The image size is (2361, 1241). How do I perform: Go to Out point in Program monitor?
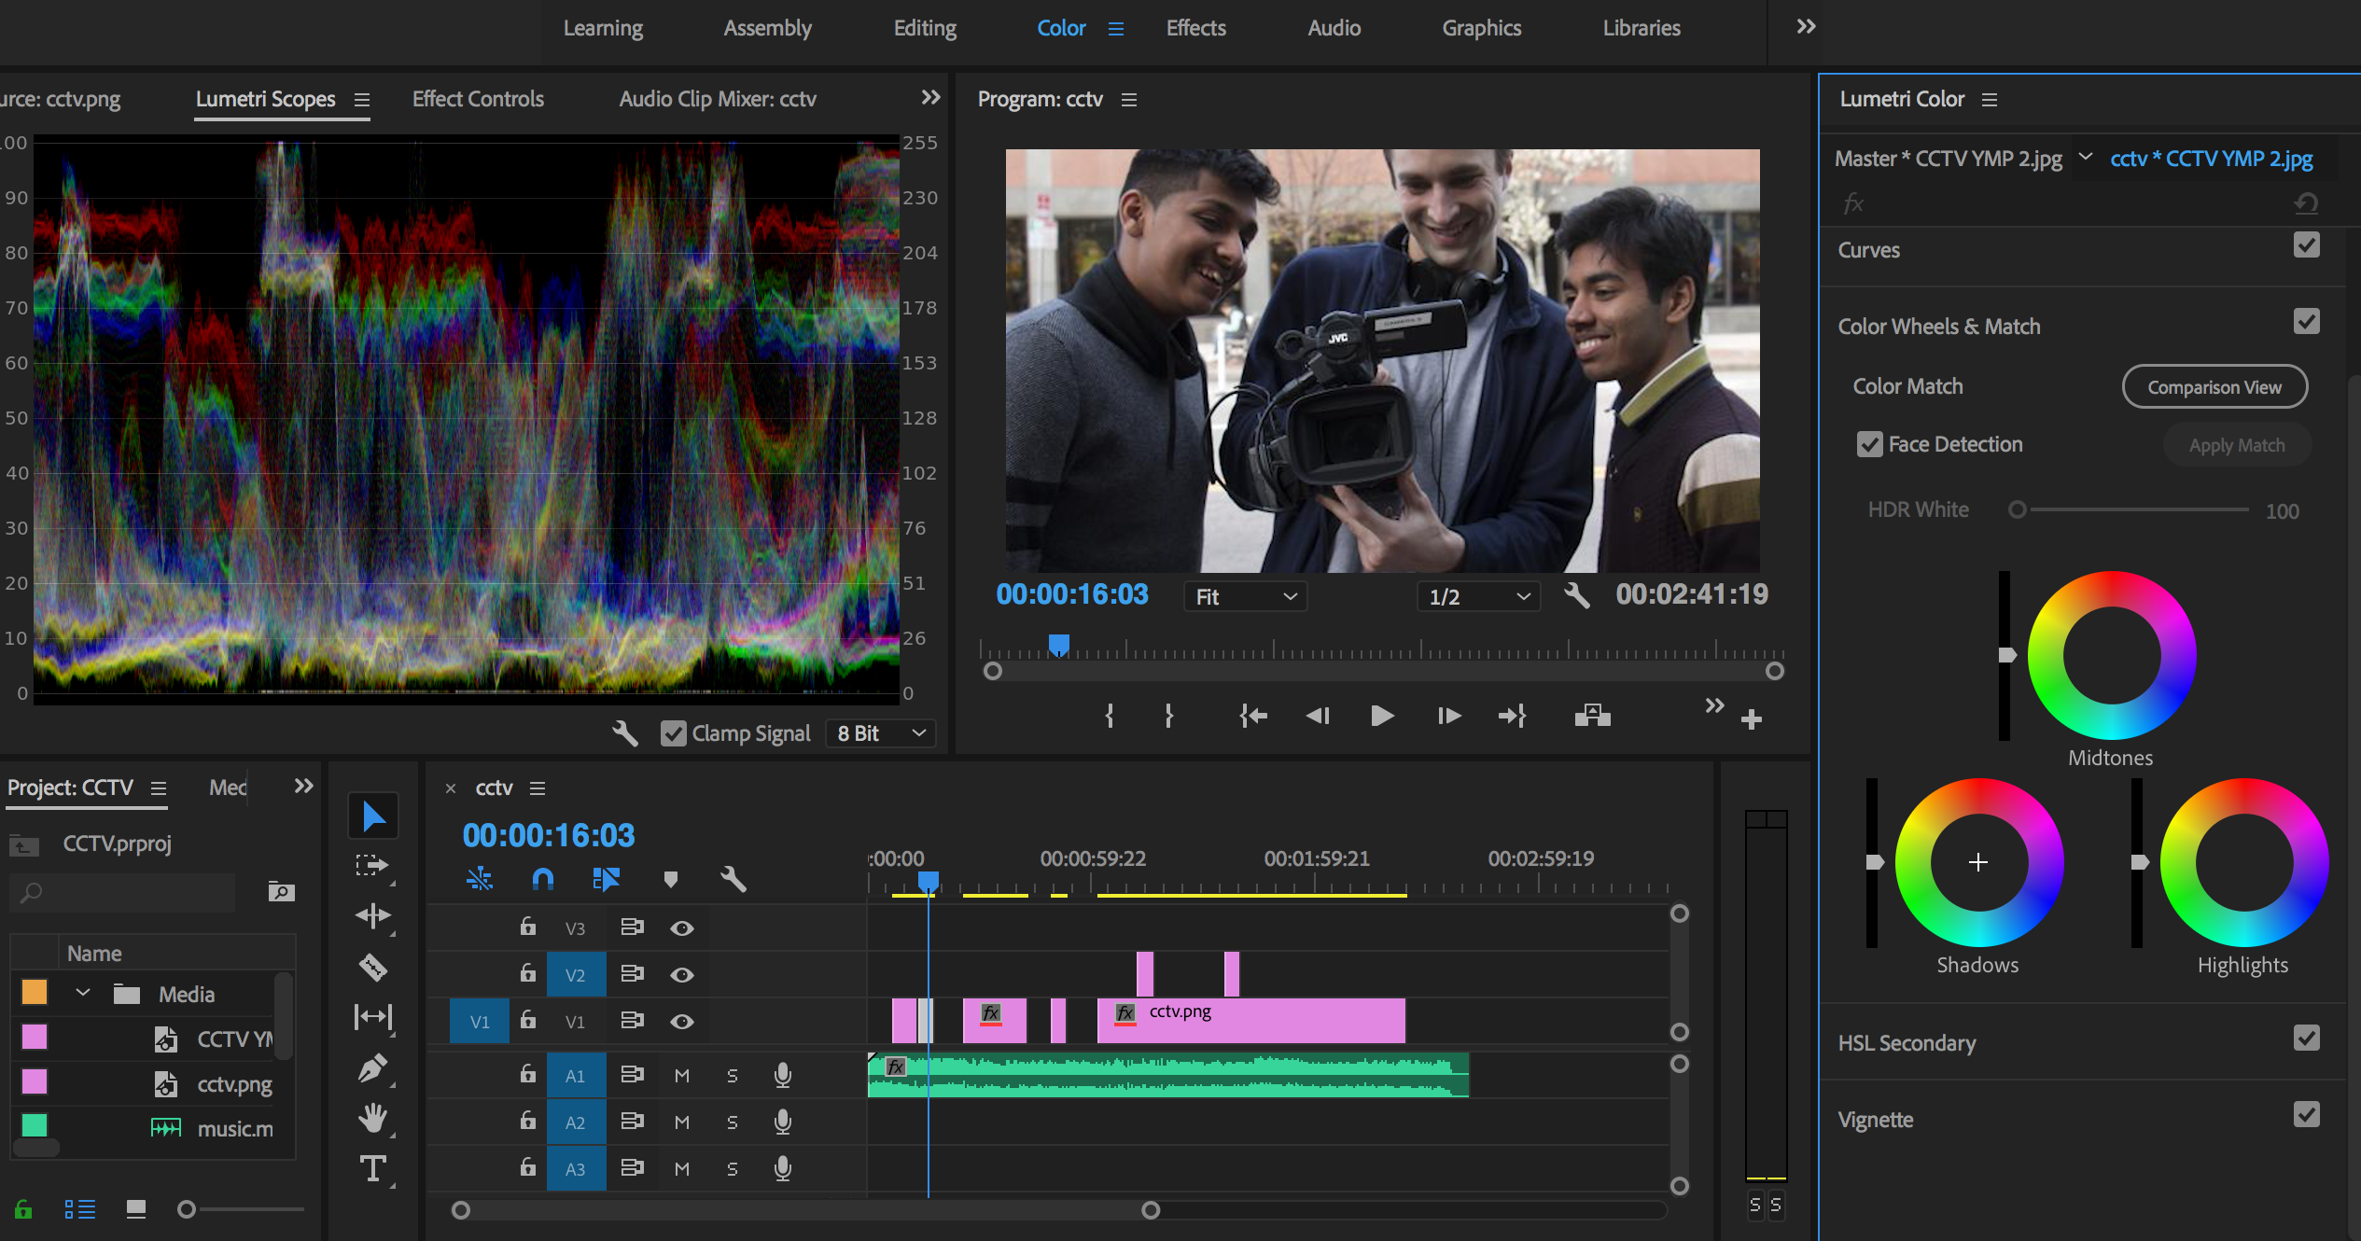coord(1512,716)
